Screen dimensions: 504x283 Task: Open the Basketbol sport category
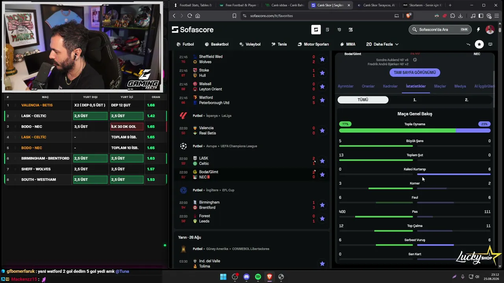click(x=217, y=44)
